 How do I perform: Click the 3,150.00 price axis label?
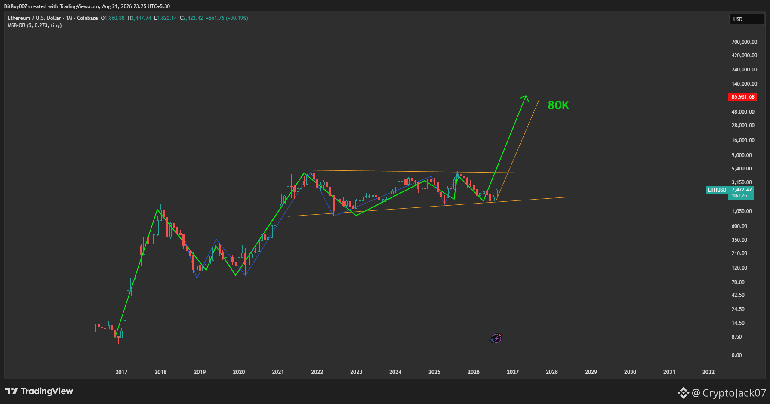pos(742,182)
